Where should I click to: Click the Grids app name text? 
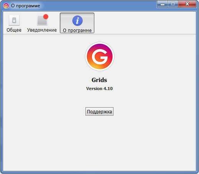(99, 80)
